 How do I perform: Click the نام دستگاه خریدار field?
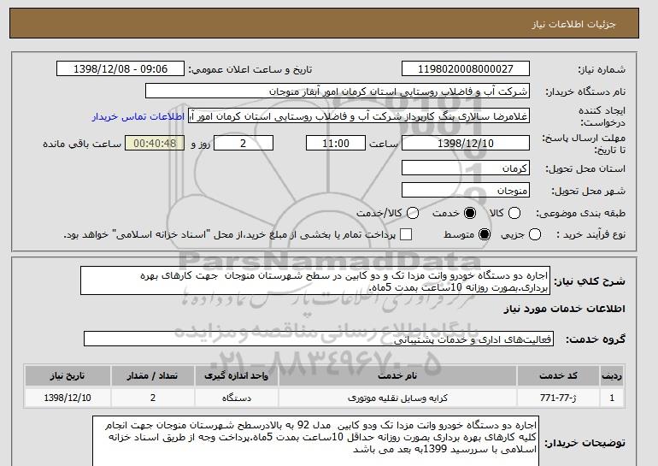[x=338, y=91]
